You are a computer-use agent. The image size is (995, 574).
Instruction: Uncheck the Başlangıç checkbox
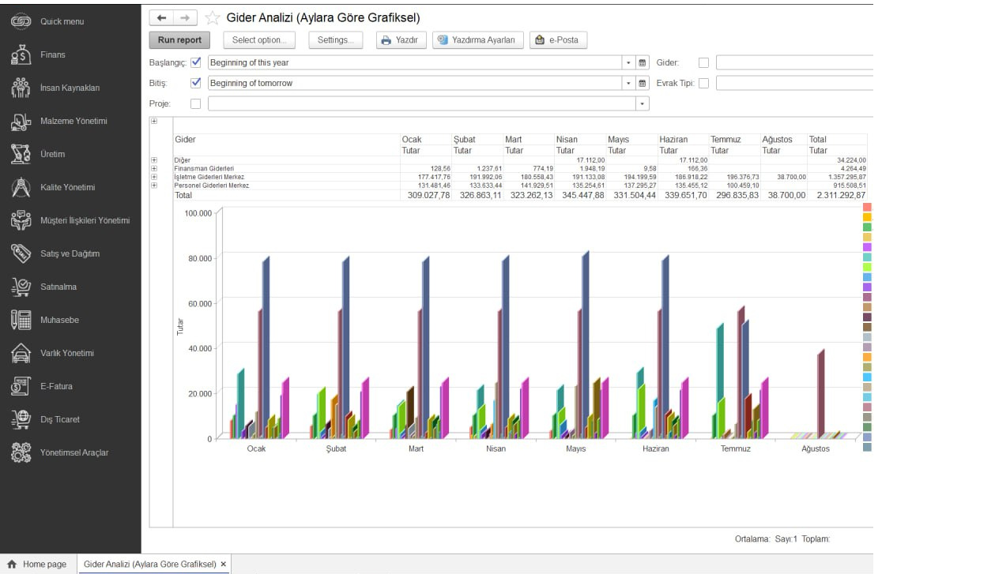196,62
